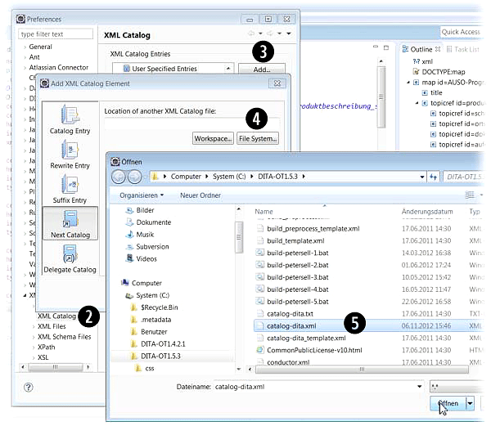The image size is (491, 435).
Task: Click the Location of another XML Catalog field
Action: point(192,123)
